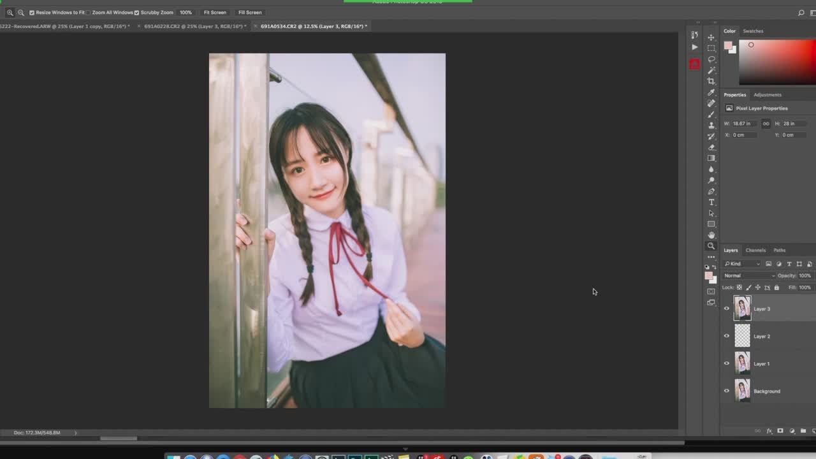
Task: Click the add layer style fx icon
Action: [769, 431]
